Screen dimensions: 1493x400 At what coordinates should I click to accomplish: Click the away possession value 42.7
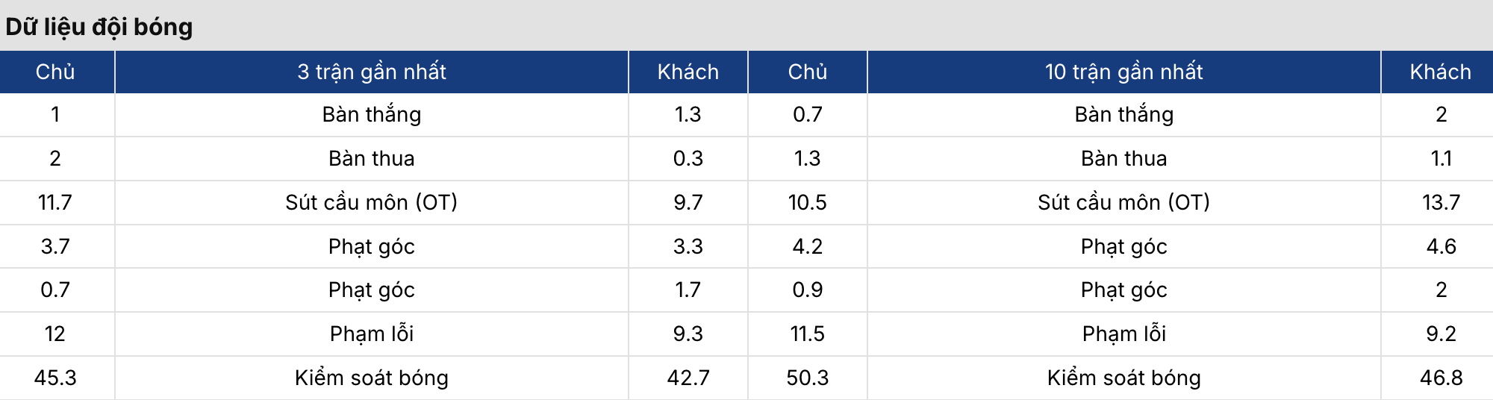click(688, 378)
